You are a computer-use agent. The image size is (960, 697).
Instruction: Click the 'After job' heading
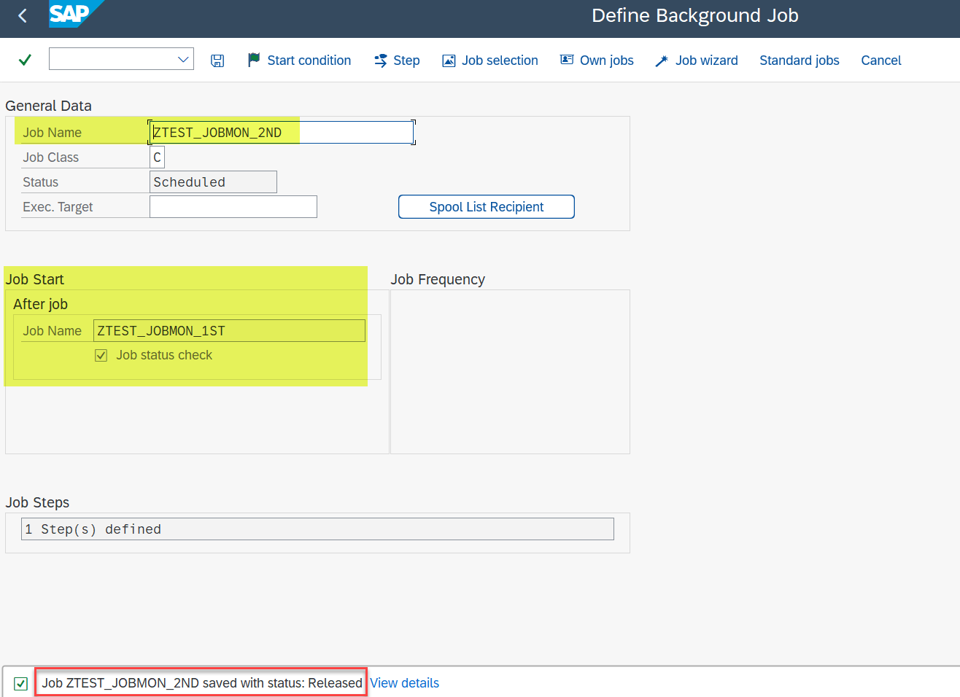click(40, 304)
